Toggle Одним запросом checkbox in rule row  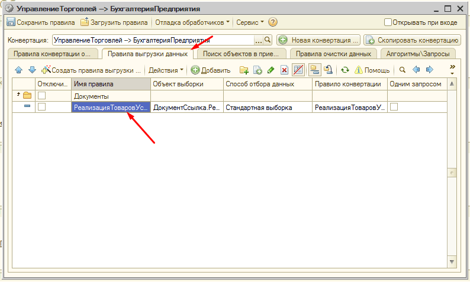tap(394, 106)
